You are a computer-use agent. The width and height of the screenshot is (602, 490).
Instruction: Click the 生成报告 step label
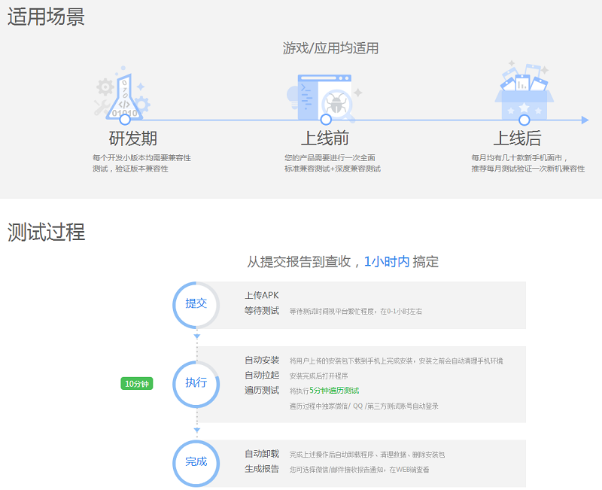(262, 469)
